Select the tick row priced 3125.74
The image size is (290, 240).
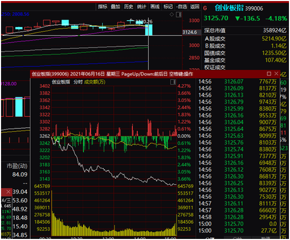(x=237, y=149)
